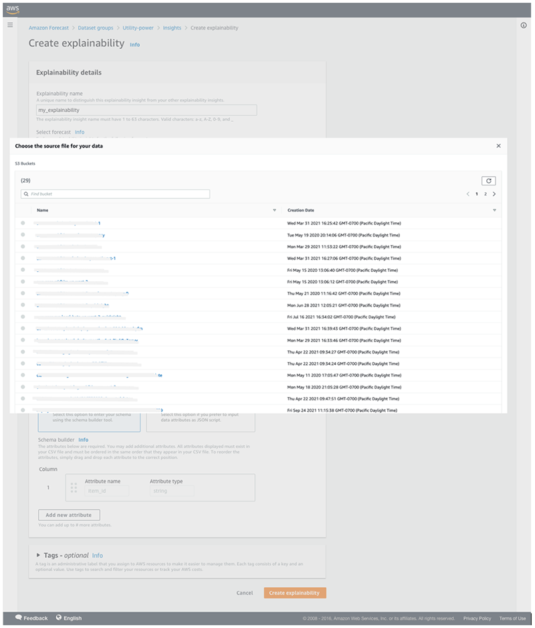Click the English globe icon

pos(59,617)
